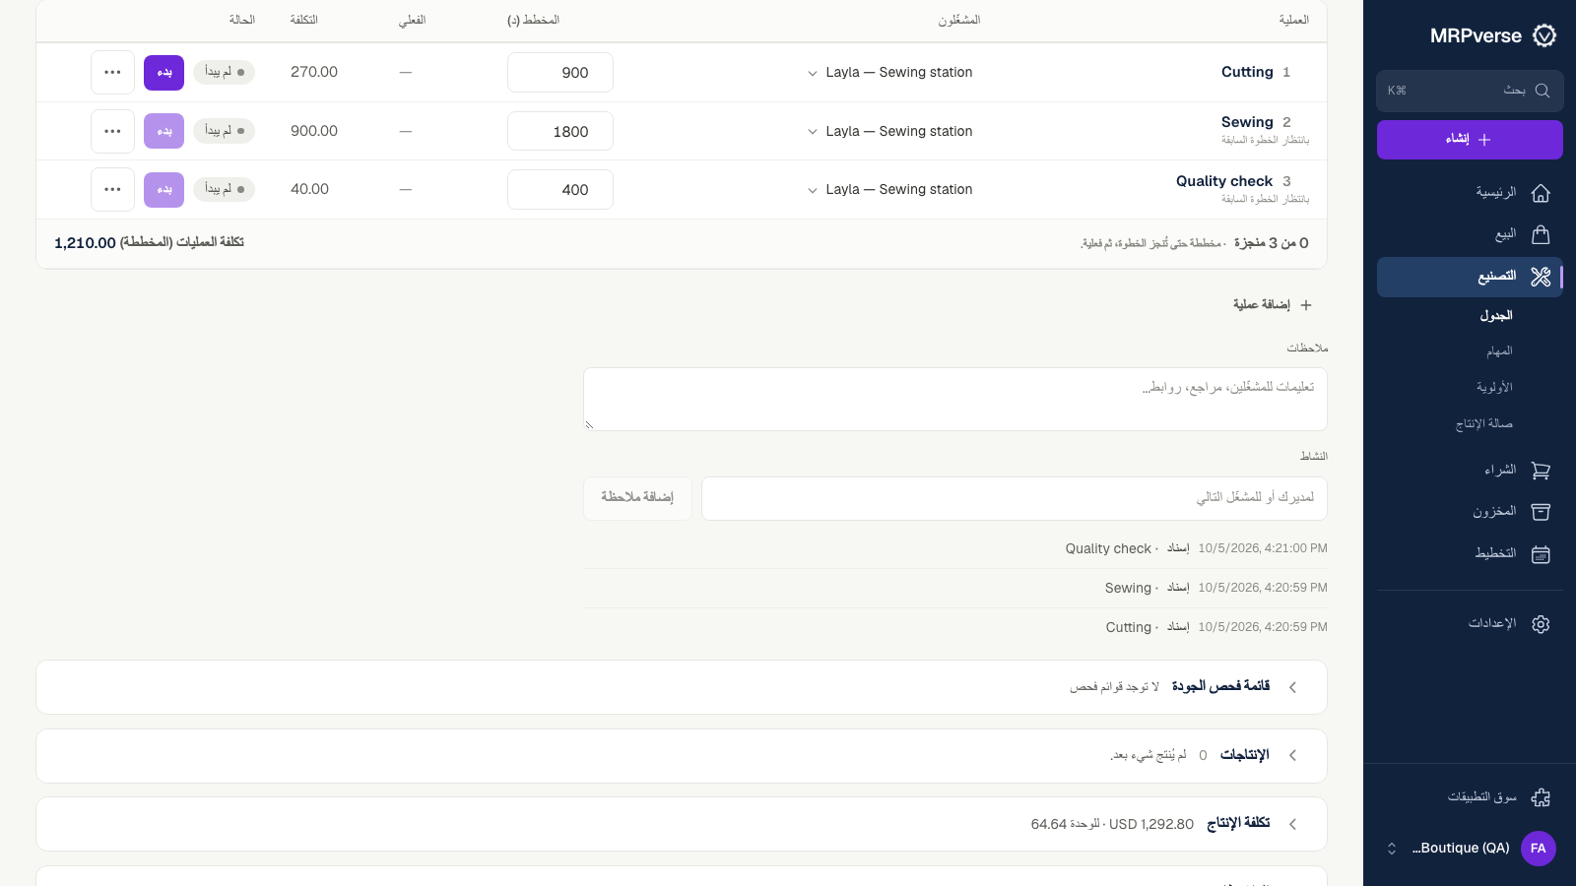Screen dimensions: 1576x886
Task: Click the 270.00 cost in Cutting row
Action: pyautogui.click(x=314, y=72)
